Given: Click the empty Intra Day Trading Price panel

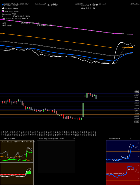Looking at the screenshot, I should (x=56, y=157).
